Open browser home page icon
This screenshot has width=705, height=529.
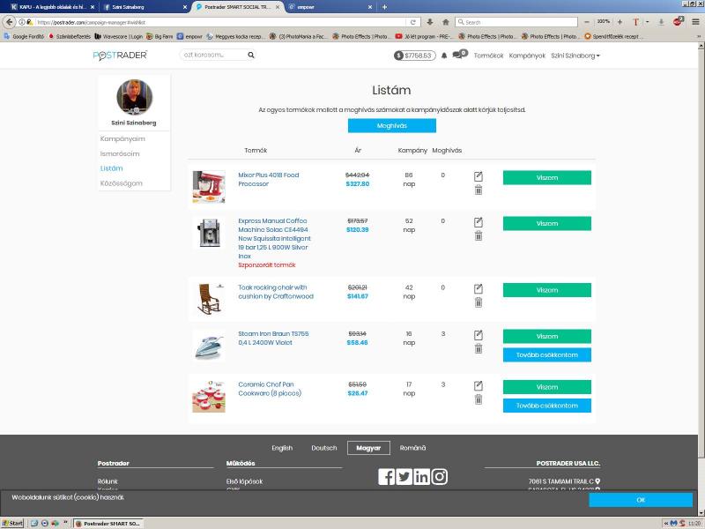coord(446,22)
